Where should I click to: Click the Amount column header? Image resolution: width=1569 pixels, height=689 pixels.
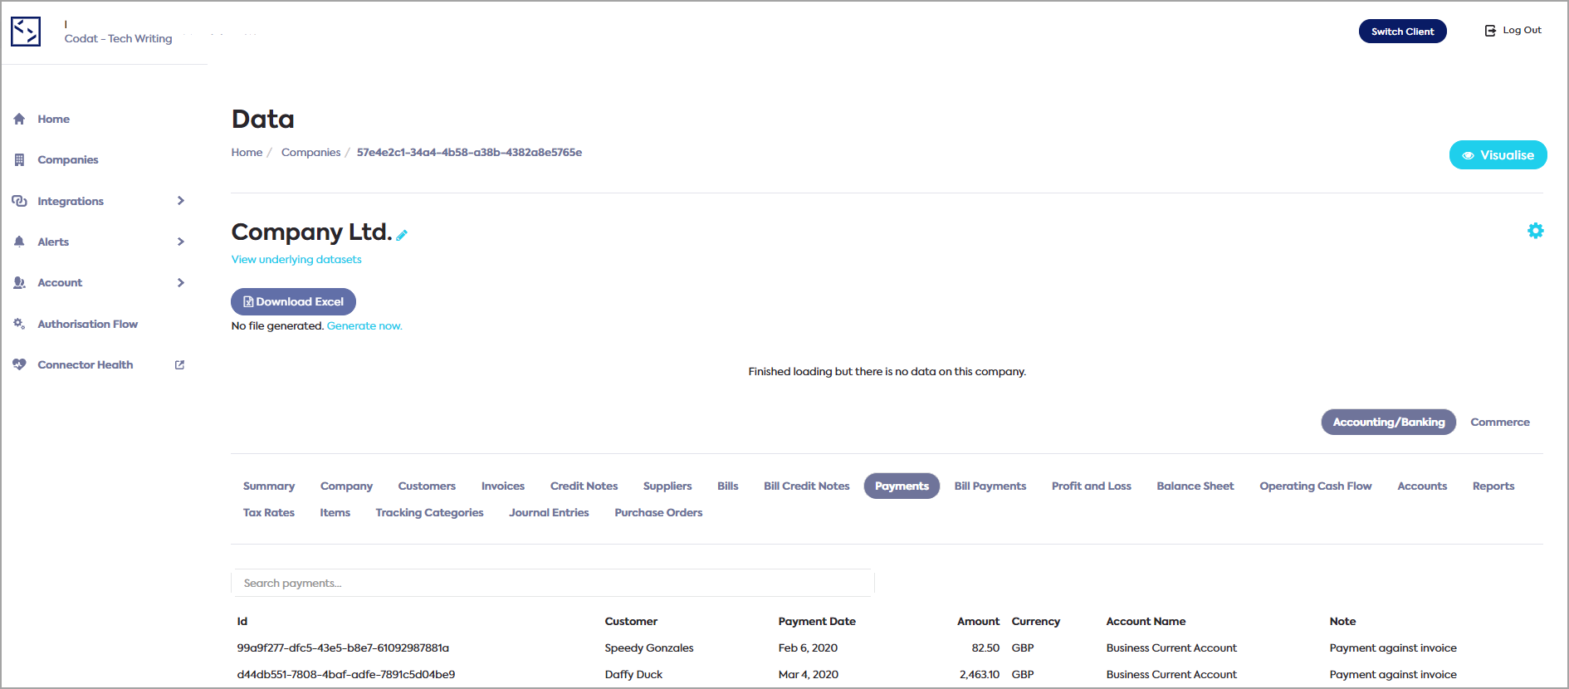coord(978,621)
